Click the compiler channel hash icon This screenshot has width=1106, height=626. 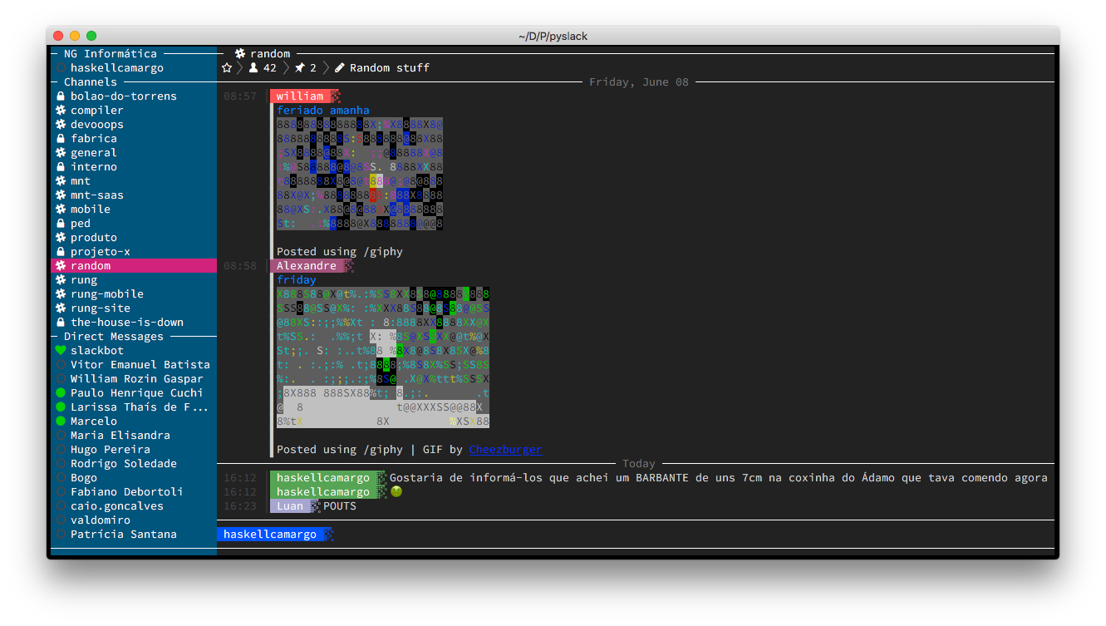click(61, 111)
